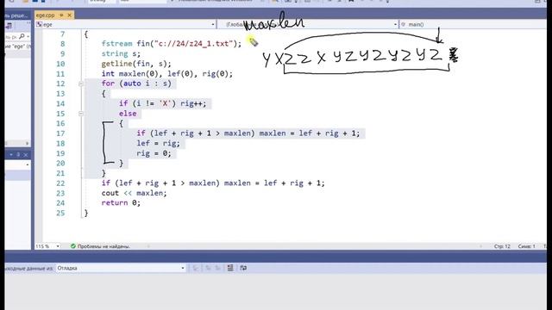Viewport: 552px width, 310px height.
Task: Collapse the for loop at line 12
Action: pyautogui.click(x=81, y=84)
